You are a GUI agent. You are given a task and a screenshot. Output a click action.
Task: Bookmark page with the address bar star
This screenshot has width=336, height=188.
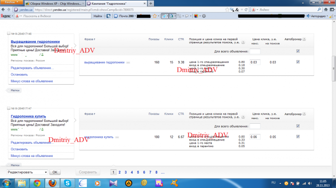pyautogui.click(x=227, y=10)
